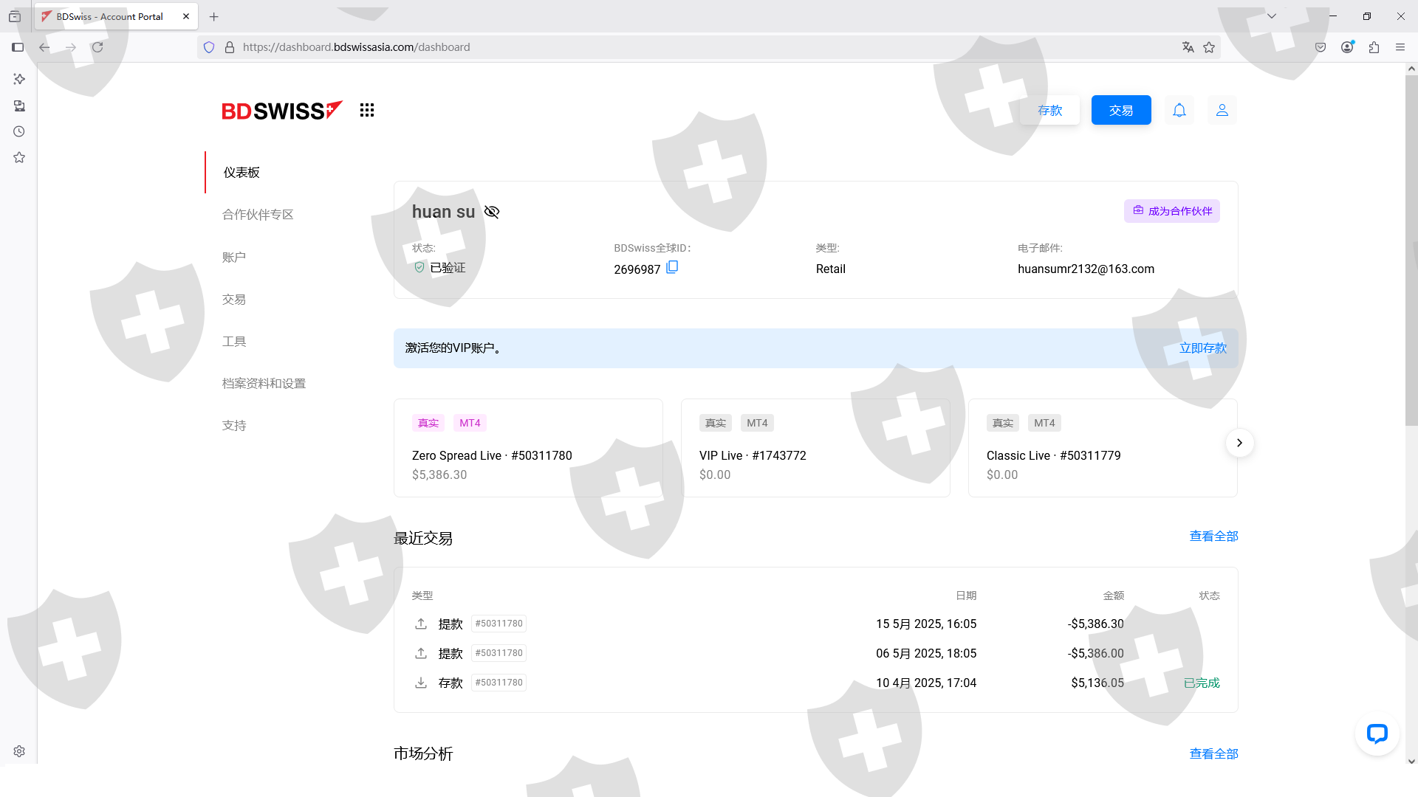Toggle the browser sidebar panel
This screenshot has width=1418, height=797.
tap(18, 47)
